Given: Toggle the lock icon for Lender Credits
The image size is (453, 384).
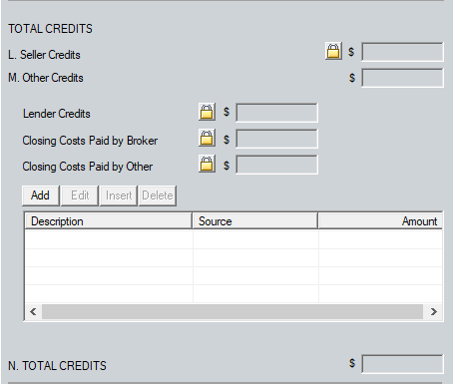Looking at the screenshot, I should coord(207,112).
